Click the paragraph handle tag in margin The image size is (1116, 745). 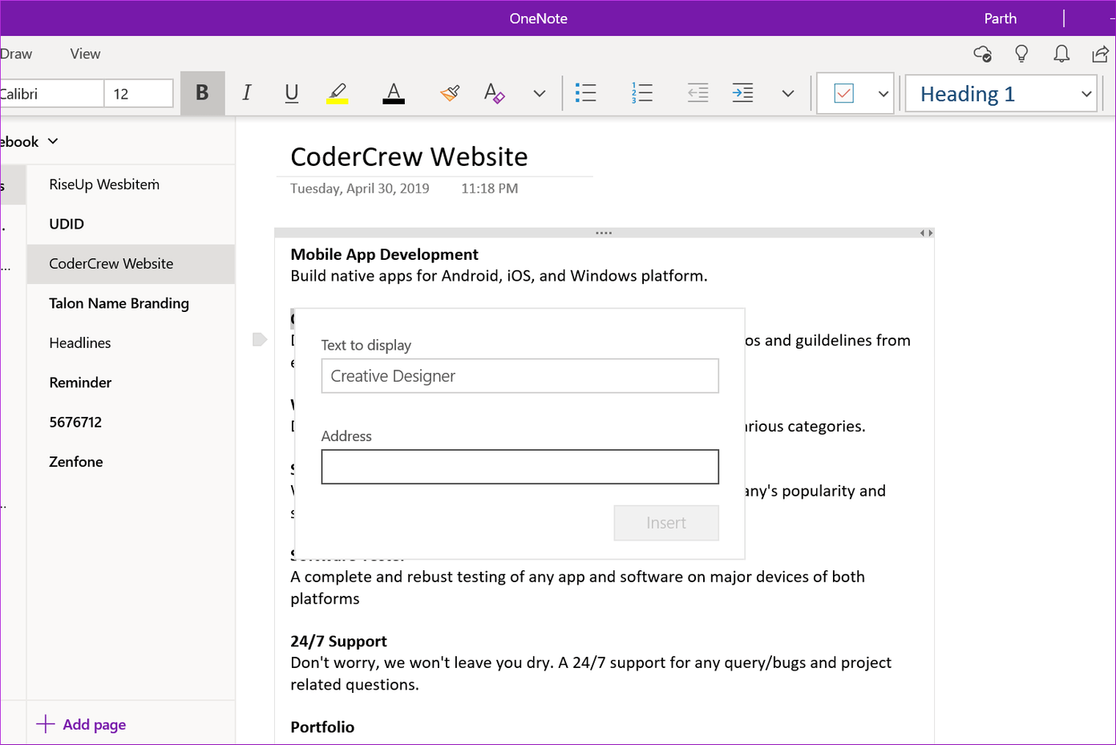point(259,339)
